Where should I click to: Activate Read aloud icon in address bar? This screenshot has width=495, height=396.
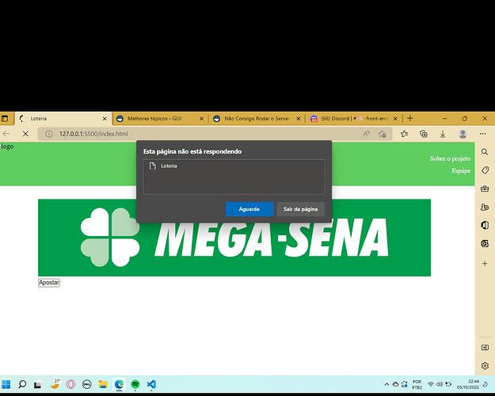[x=366, y=134]
